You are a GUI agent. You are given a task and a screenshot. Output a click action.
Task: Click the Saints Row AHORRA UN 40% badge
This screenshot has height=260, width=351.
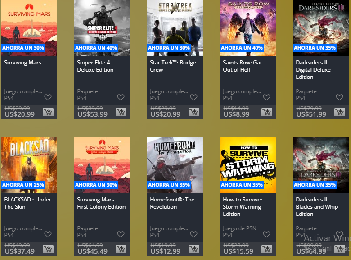(x=242, y=48)
